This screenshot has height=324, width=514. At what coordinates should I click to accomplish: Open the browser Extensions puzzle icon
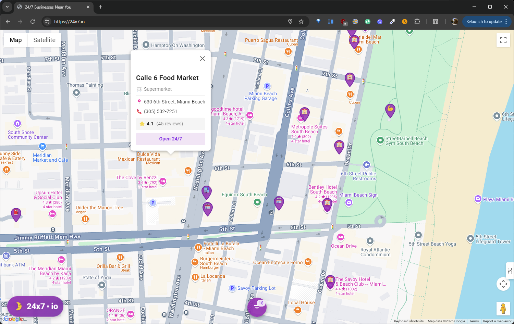click(x=417, y=22)
